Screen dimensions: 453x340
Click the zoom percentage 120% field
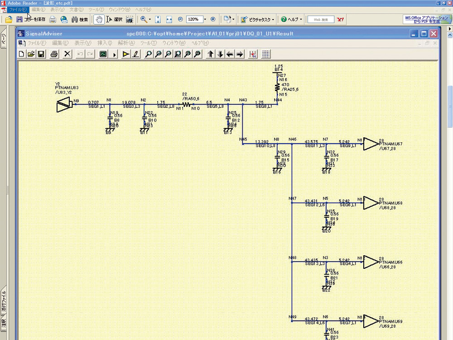(193, 19)
